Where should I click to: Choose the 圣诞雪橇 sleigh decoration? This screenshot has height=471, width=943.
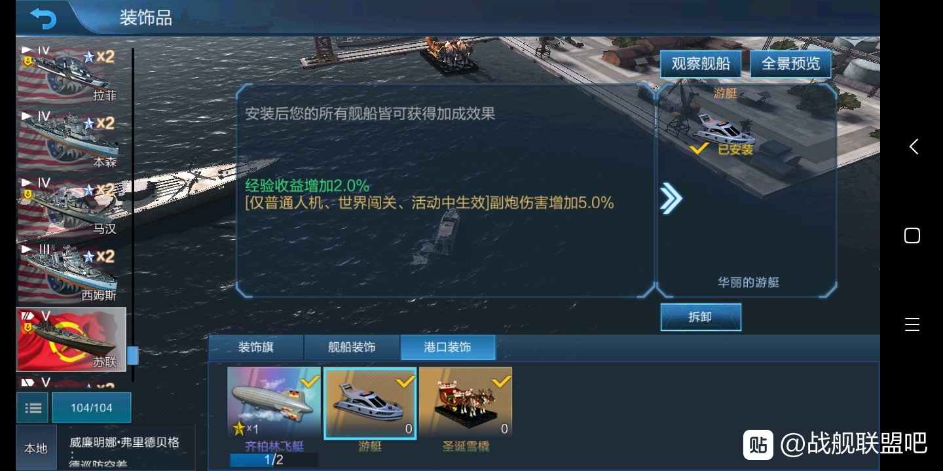[x=466, y=403]
